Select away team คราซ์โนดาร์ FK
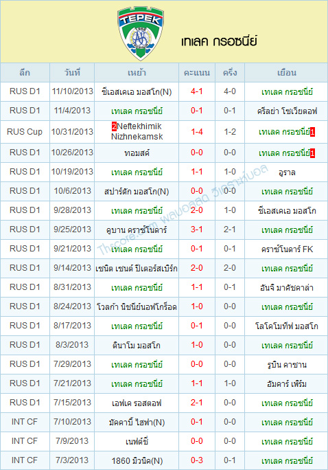Image resolution: width=328 pixels, height=470 pixels. click(x=287, y=249)
